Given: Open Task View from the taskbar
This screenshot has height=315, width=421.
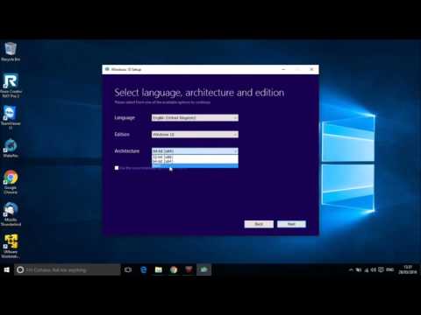Looking at the screenshot, I should point(128,269).
